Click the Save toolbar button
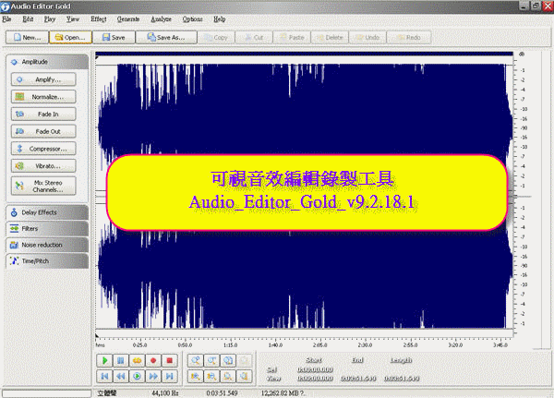This screenshot has width=554, height=398. click(x=114, y=38)
